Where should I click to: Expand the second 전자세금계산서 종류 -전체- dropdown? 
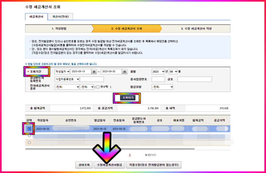[x=87, y=87]
